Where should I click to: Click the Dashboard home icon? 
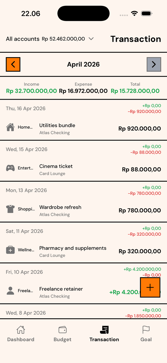point(21,330)
